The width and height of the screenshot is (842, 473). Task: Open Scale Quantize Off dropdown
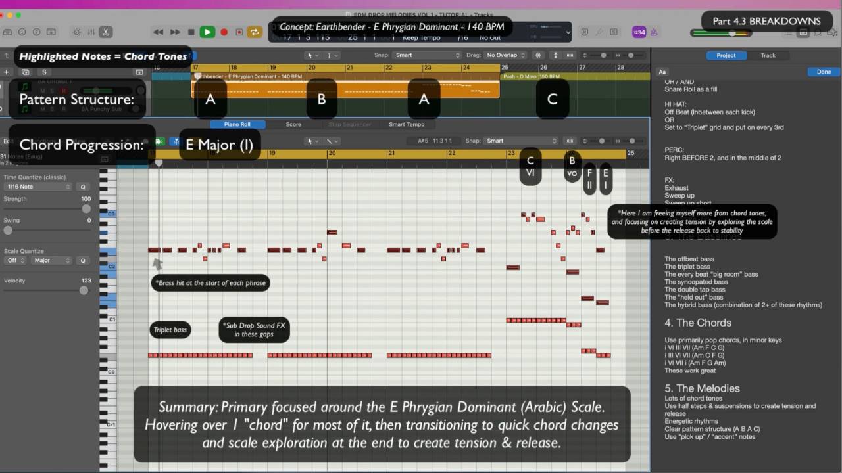[x=15, y=260]
